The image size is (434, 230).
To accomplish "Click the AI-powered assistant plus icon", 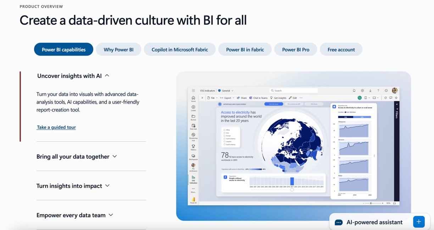I will 418,222.
